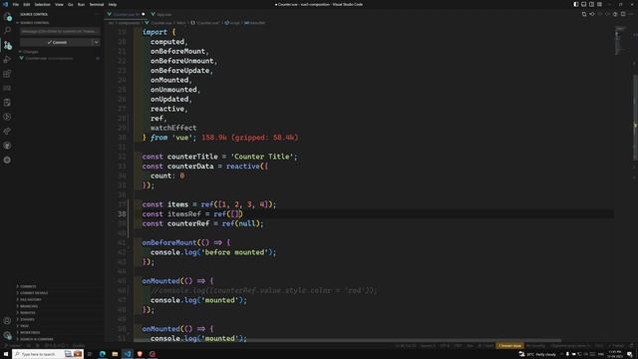The image size is (638, 359).
Task: Expand the Stashes section
Action: point(27,319)
